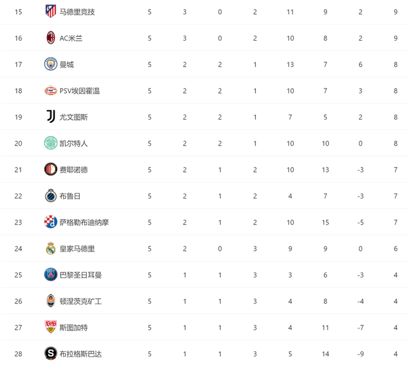Open the 萨格勒布迪纳摩 team link
408x366 pixels.
84,222
